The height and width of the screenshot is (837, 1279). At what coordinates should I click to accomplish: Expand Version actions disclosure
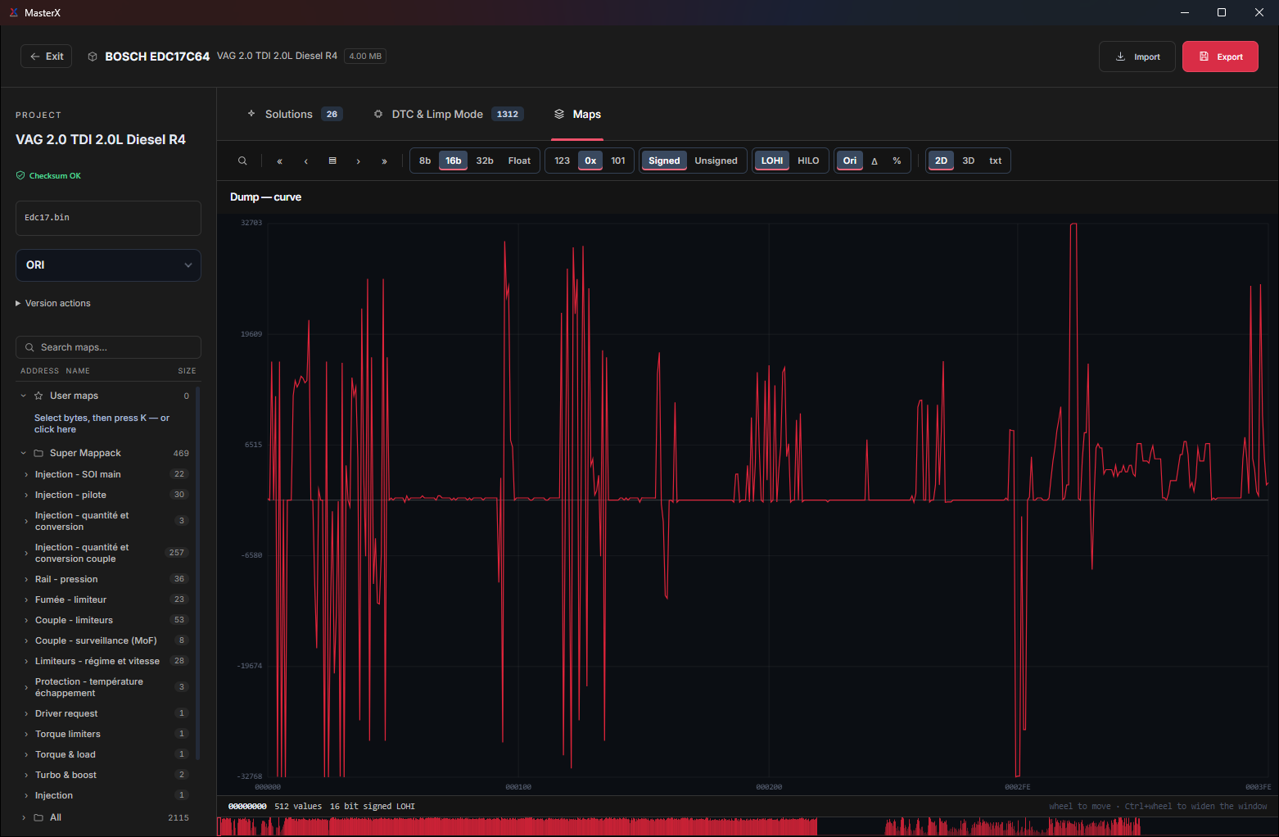pos(53,303)
